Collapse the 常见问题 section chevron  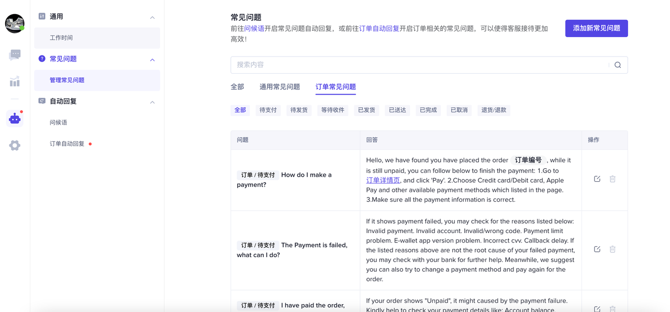(x=152, y=60)
